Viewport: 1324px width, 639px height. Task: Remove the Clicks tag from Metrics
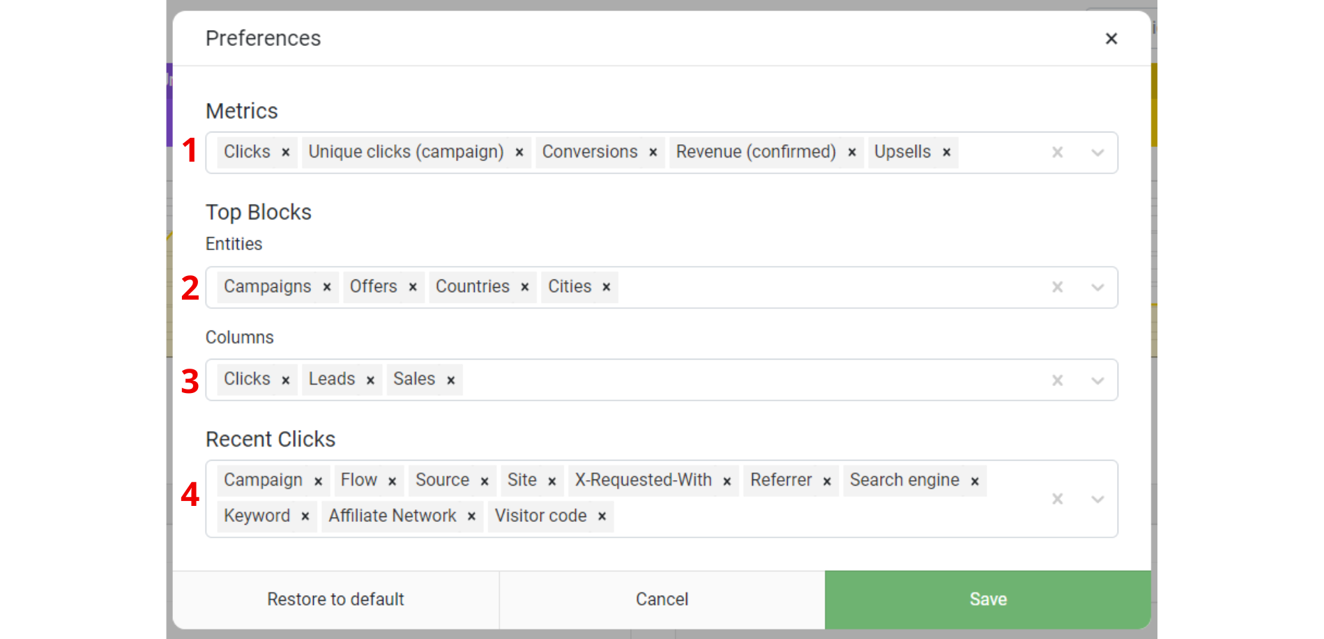[x=285, y=153]
